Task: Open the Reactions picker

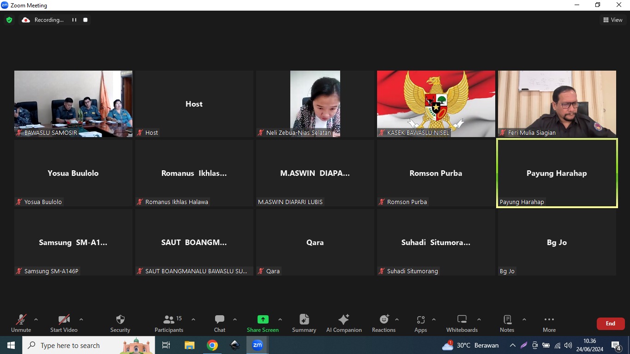Action: [x=384, y=323]
